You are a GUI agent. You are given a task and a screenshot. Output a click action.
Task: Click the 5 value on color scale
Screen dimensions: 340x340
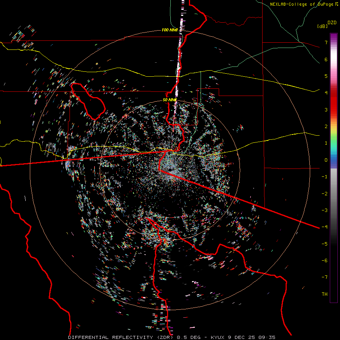[326, 76]
